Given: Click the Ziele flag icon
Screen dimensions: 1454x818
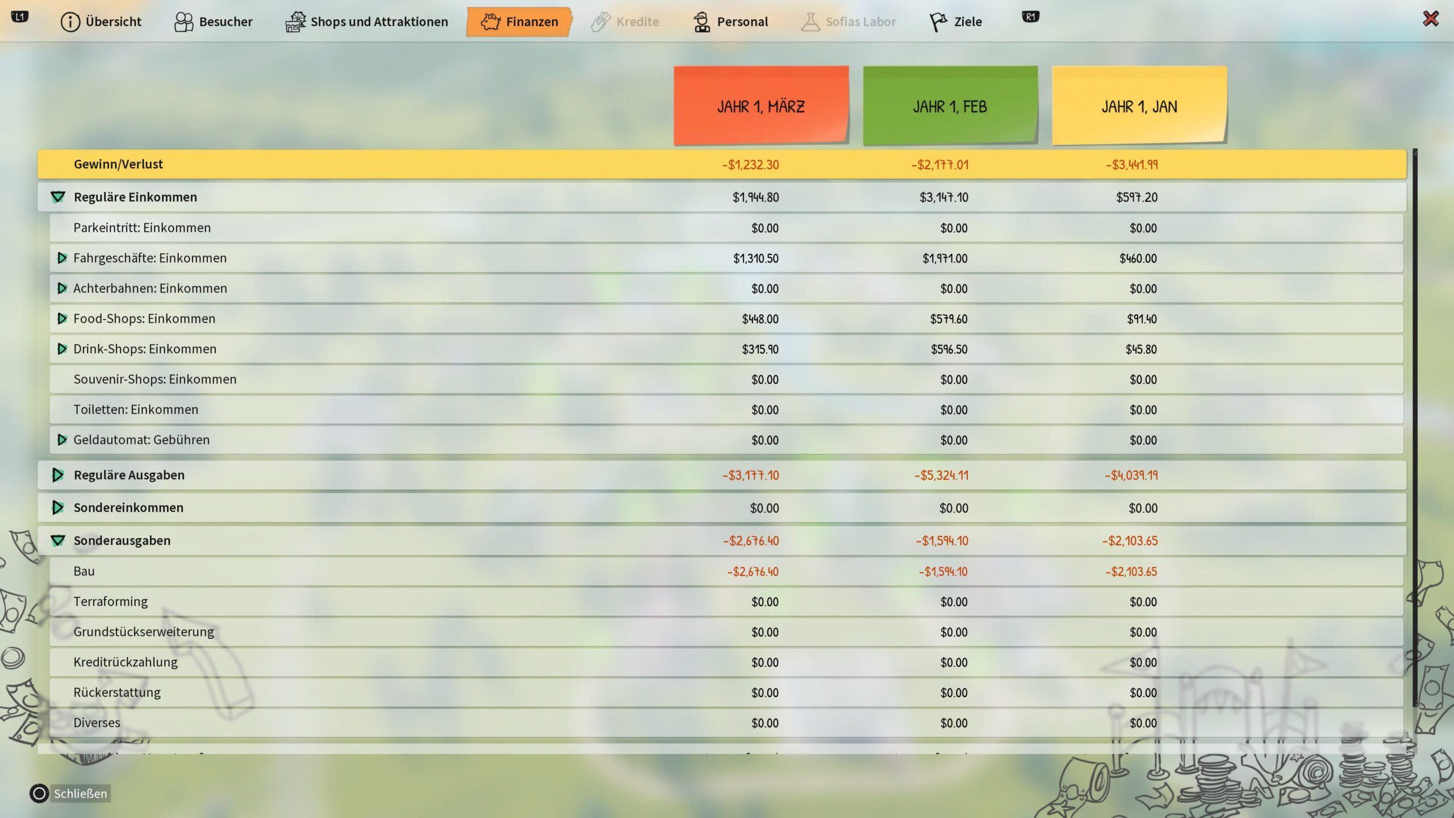Looking at the screenshot, I should (938, 22).
